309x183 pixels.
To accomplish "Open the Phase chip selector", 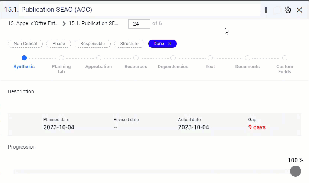I will (x=59, y=44).
